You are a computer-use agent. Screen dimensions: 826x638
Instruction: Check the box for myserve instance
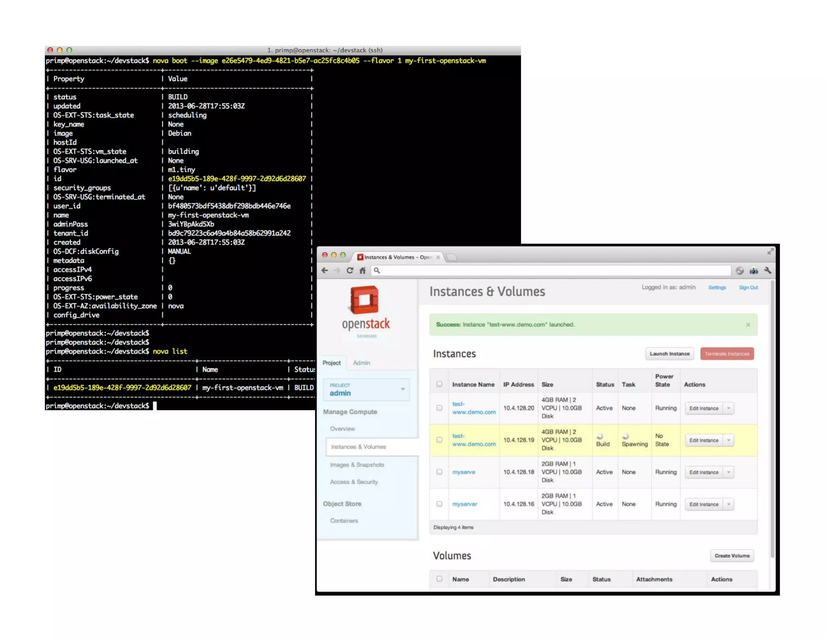pos(439,472)
